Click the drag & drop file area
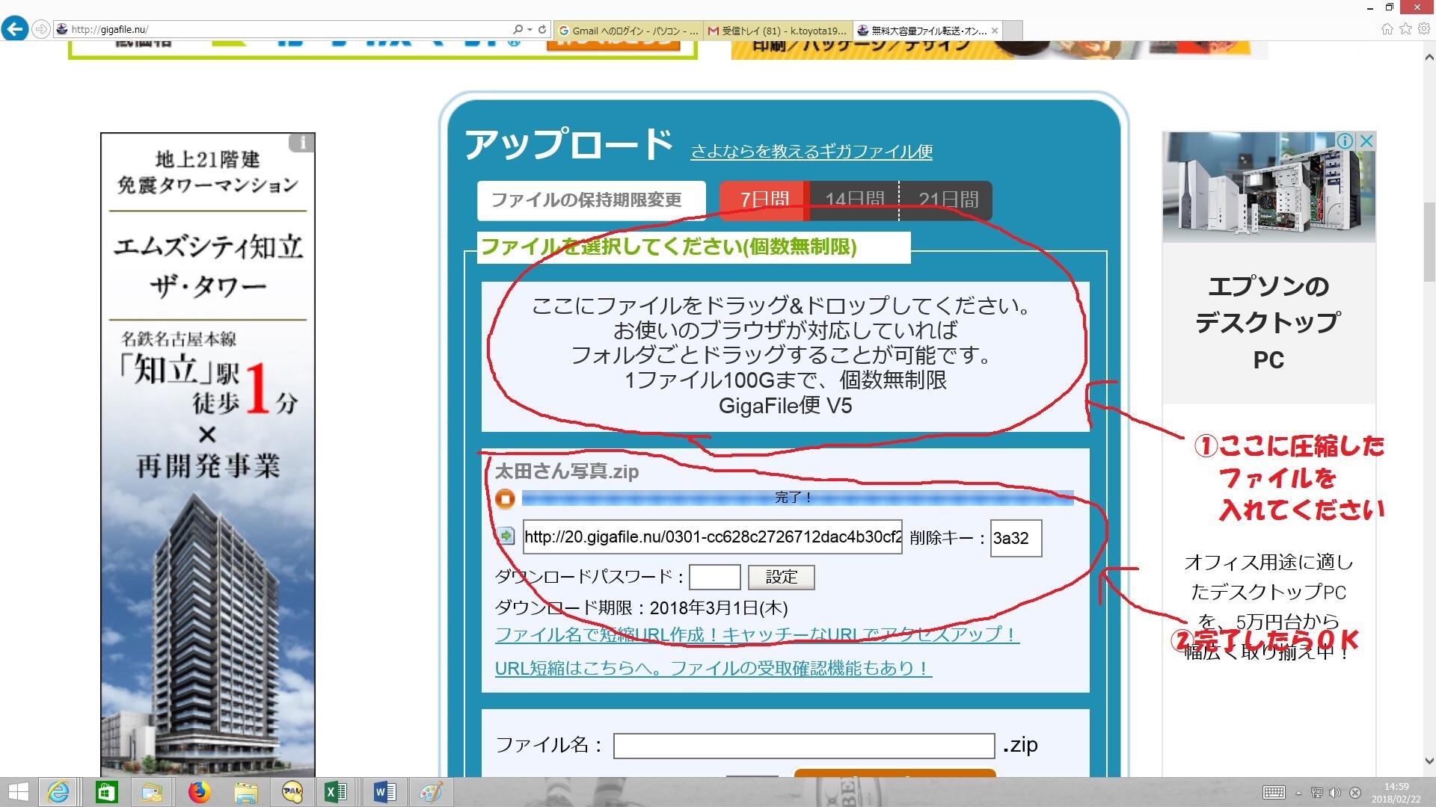The image size is (1436, 807). point(785,356)
